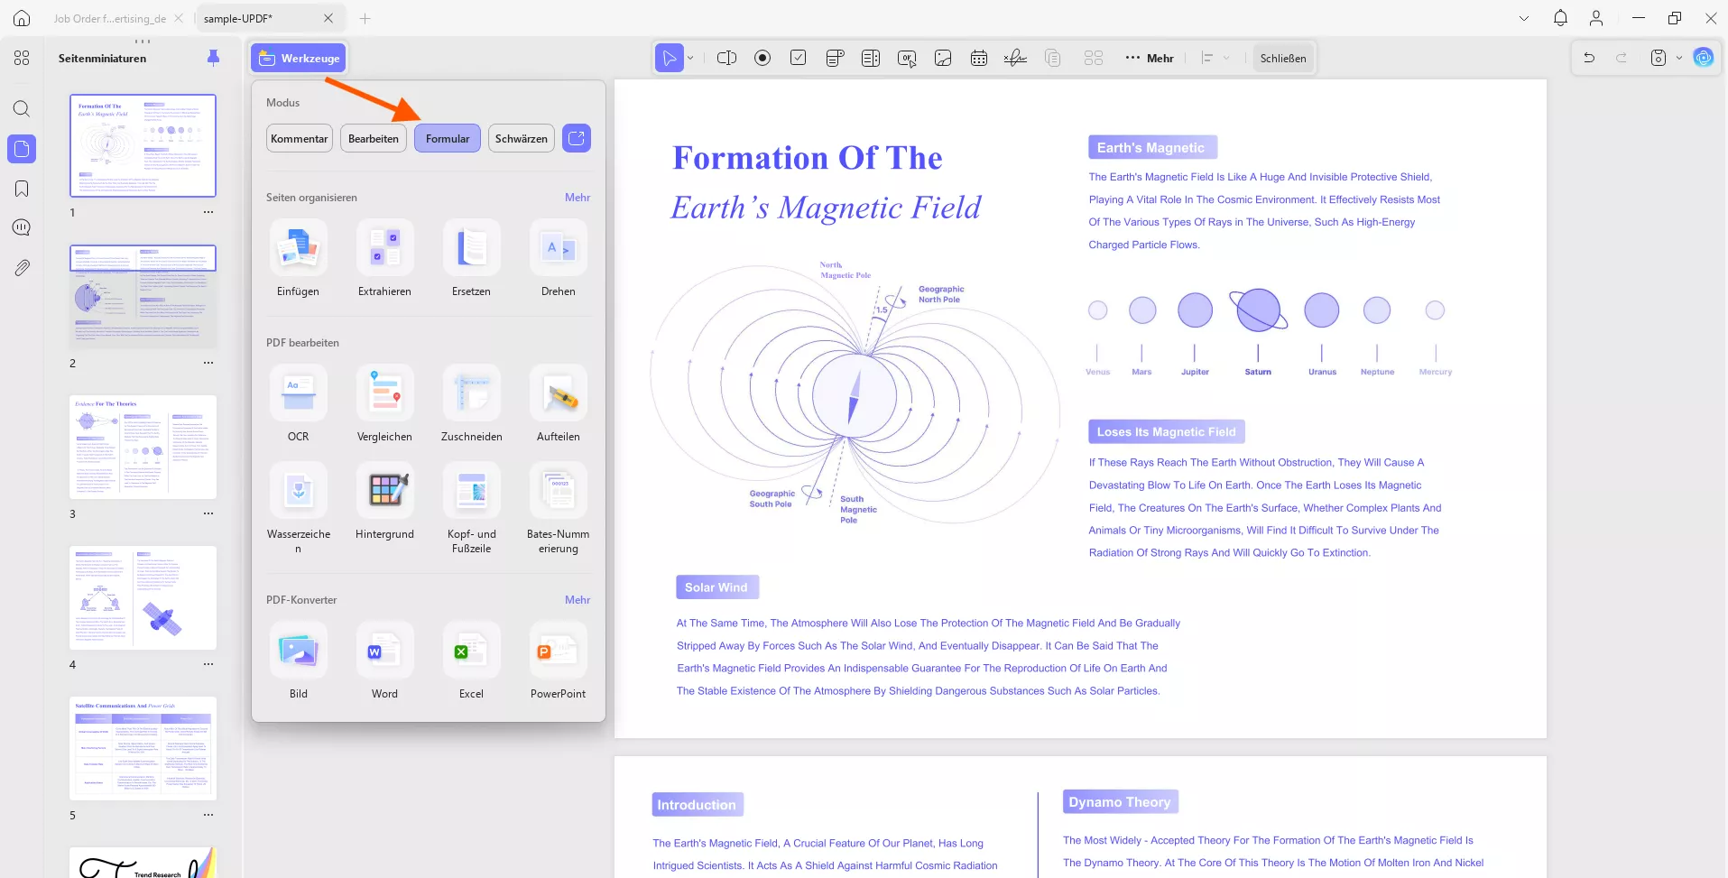Open the UPDF AI assistant icon

pyautogui.click(x=1704, y=58)
